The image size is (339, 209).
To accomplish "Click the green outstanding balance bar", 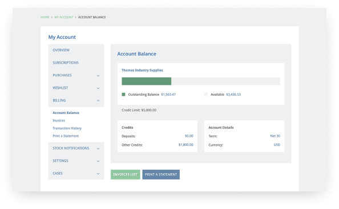I will click(146, 81).
